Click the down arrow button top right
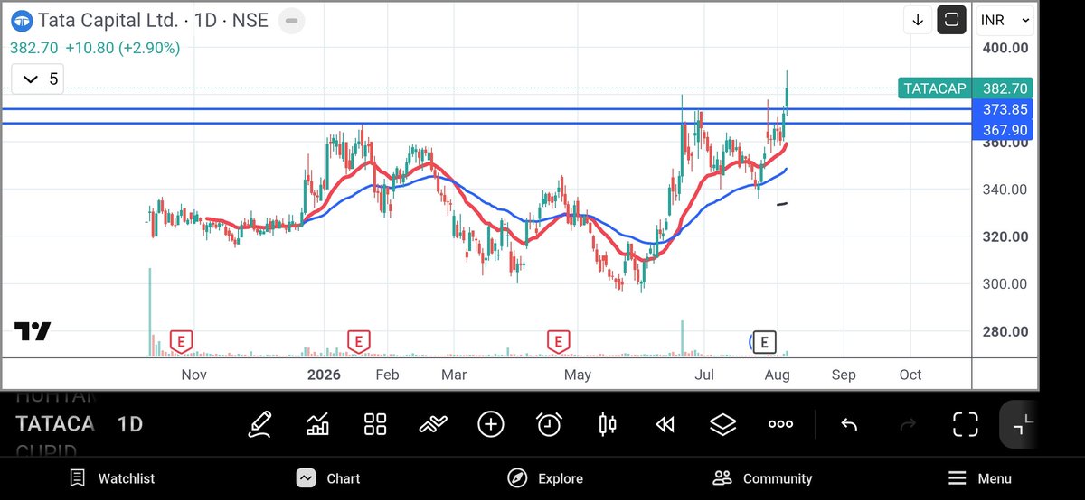 [x=918, y=20]
